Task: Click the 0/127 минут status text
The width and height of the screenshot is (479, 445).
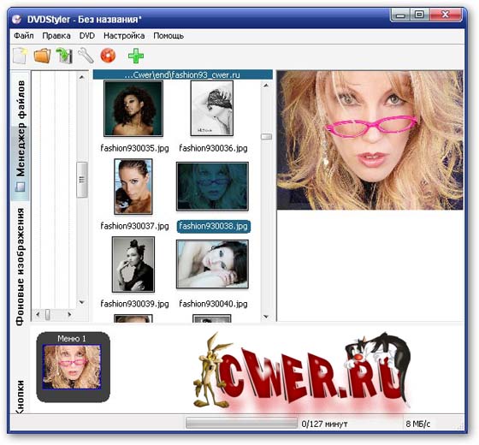Action: point(324,424)
